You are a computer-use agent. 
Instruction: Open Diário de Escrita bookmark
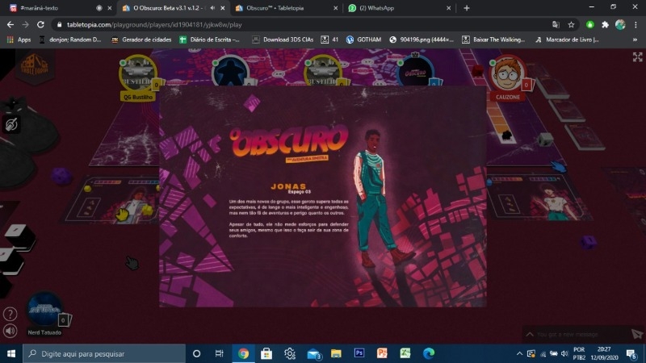pos(209,40)
